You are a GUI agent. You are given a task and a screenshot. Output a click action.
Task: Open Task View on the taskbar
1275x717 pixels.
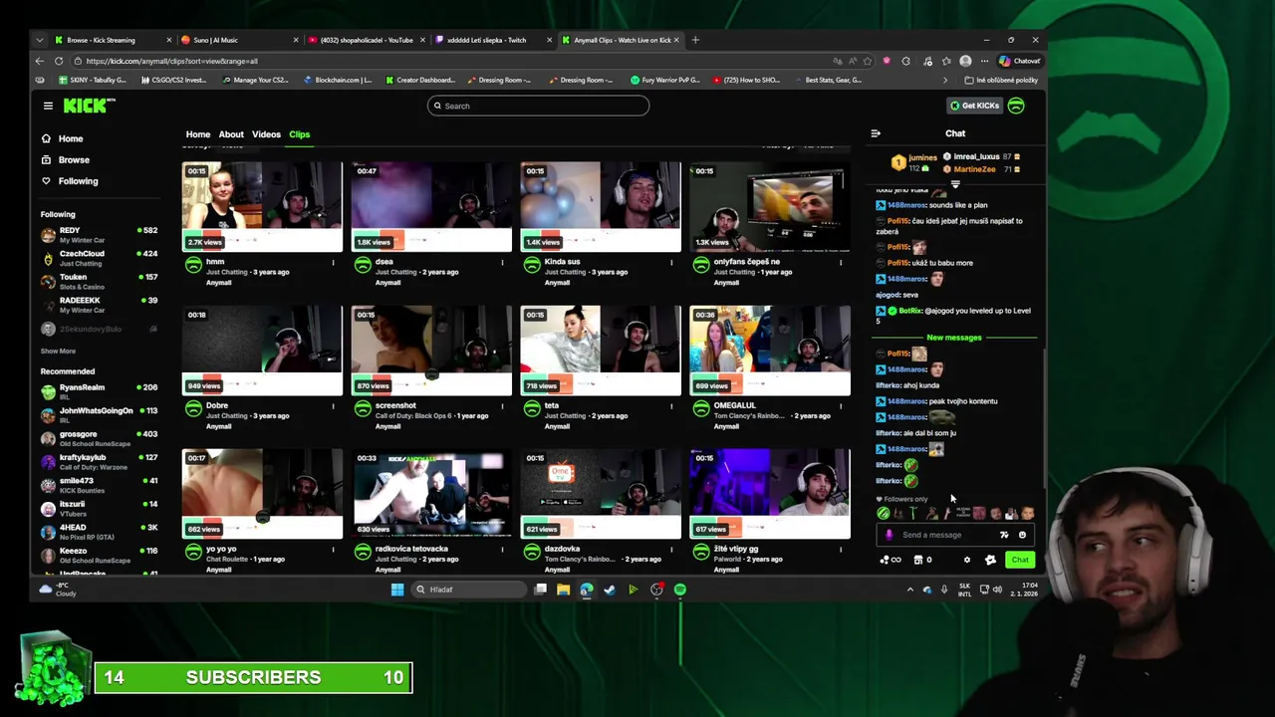(x=540, y=590)
